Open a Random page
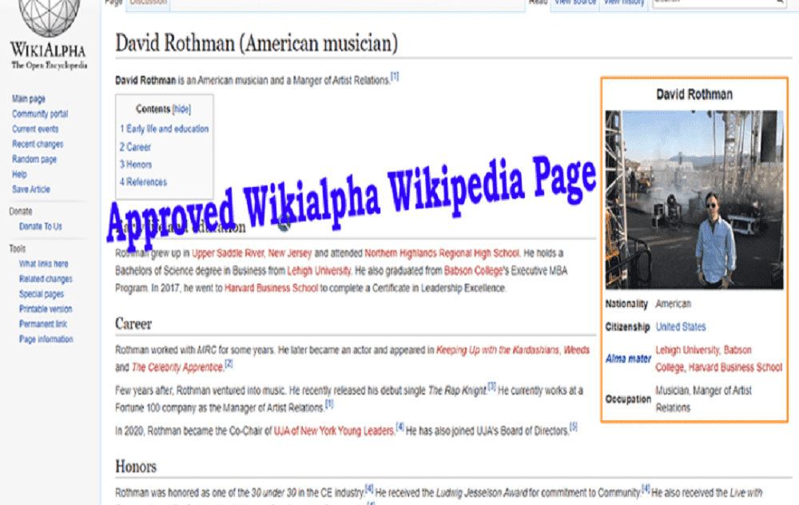Viewport: 799px width, 505px height. (x=34, y=159)
